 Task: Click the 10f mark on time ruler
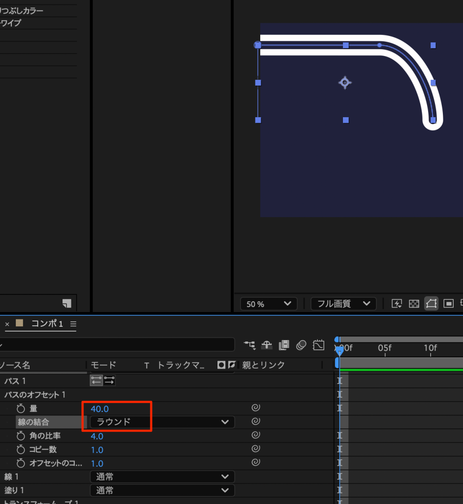pos(430,348)
